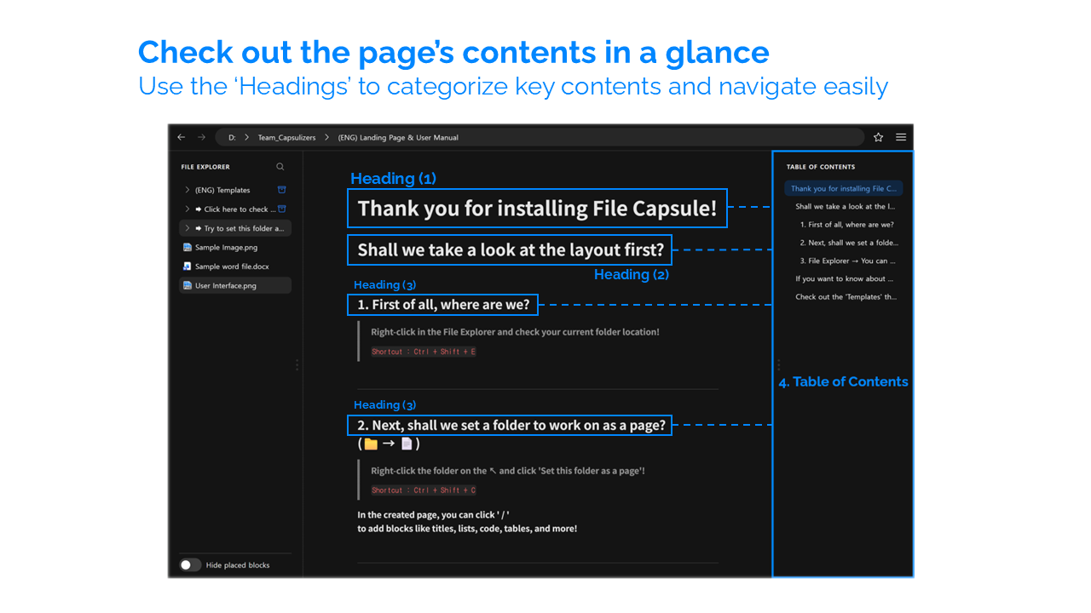Click 'Shall we take a look at the layout first?' heading
Viewport: 1091px width, 613px height.
(x=511, y=249)
